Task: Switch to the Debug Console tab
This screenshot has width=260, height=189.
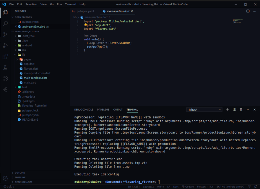Action: click(x=84, y=110)
